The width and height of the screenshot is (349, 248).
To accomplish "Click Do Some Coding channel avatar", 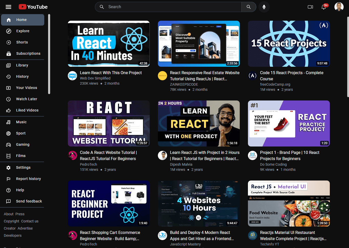I will point(253,155).
